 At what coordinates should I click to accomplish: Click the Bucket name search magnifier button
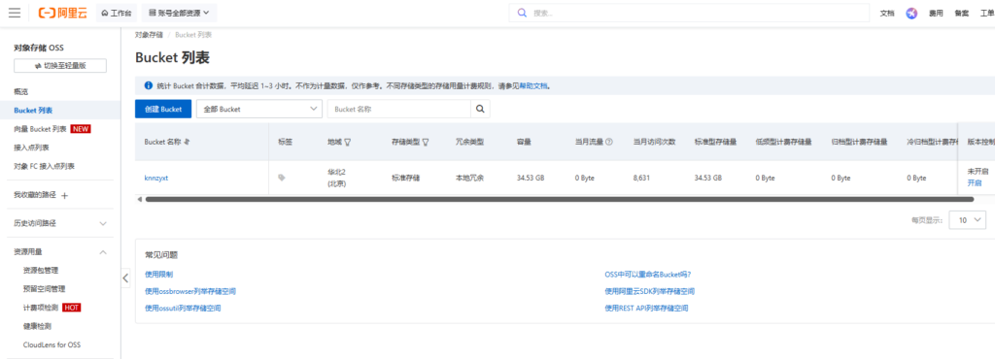click(x=480, y=109)
